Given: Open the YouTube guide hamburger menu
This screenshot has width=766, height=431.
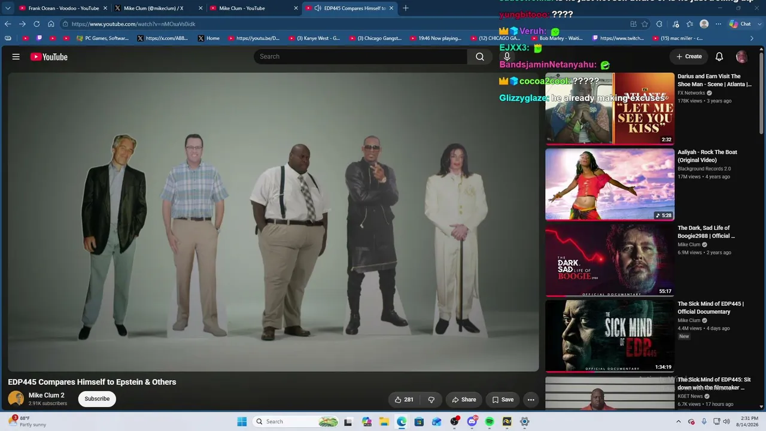Looking at the screenshot, I should (x=16, y=57).
